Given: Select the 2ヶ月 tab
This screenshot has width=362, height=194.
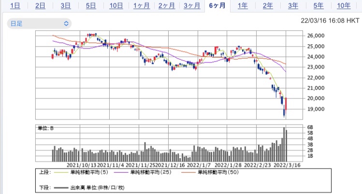Looking at the screenshot, I should pos(167,6).
